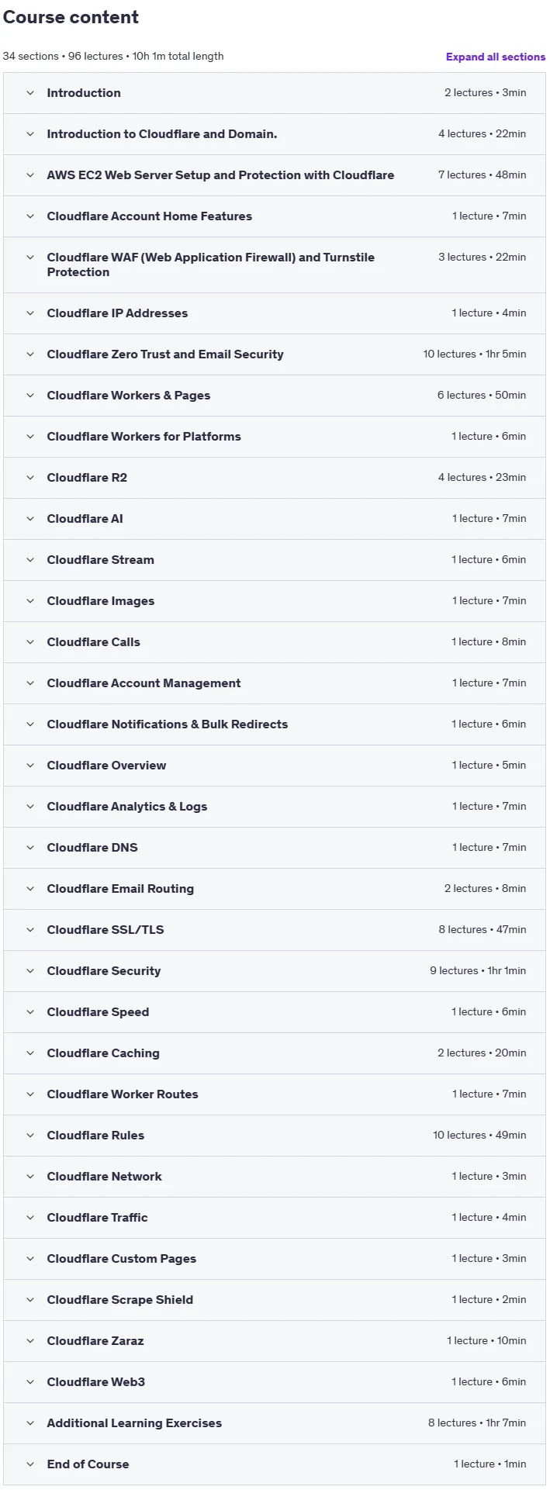
Task: Expand Cloudflare Web3 section chevron
Action: [x=30, y=1382]
